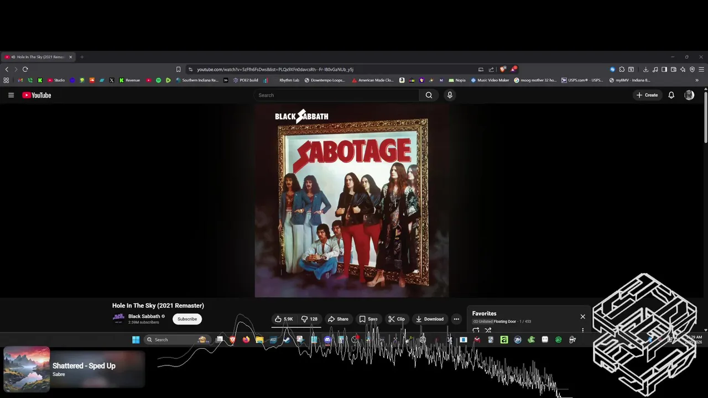
Task: Click the browser back arrow
Action: pos(7,69)
